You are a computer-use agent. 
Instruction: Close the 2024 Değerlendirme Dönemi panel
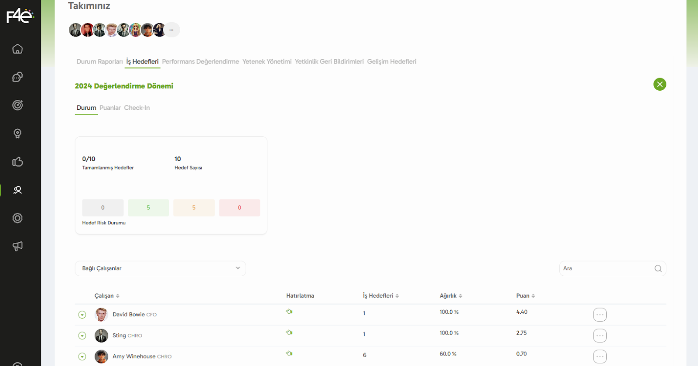(660, 84)
